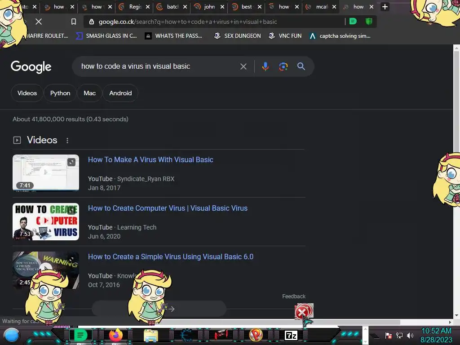This screenshot has width=460, height=345.
Task: Open the green chat extension icon
Action: (x=353, y=22)
